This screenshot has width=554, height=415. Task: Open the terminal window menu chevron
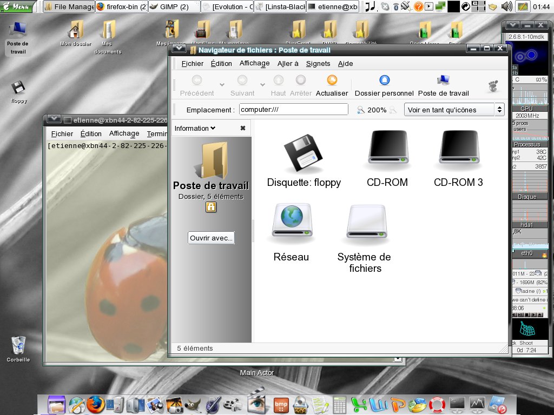click(x=54, y=119)
